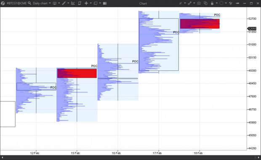The height and width of the screenshot is (160, 261).
Task: Click the 49300 price axis label
Action: pos(252,70)
